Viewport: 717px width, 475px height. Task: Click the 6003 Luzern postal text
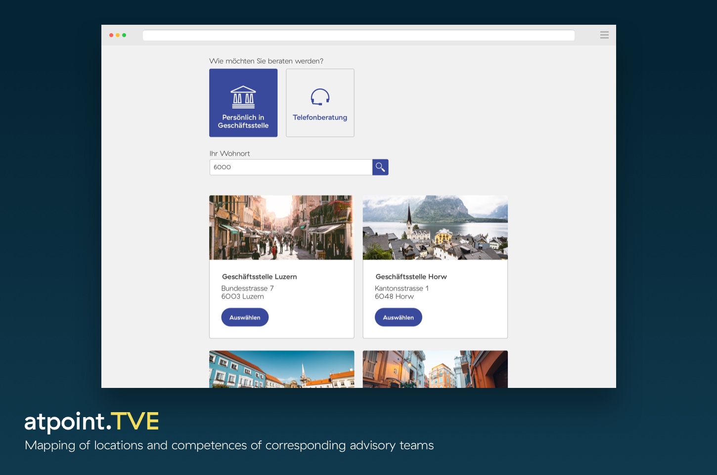click(242, 296)
